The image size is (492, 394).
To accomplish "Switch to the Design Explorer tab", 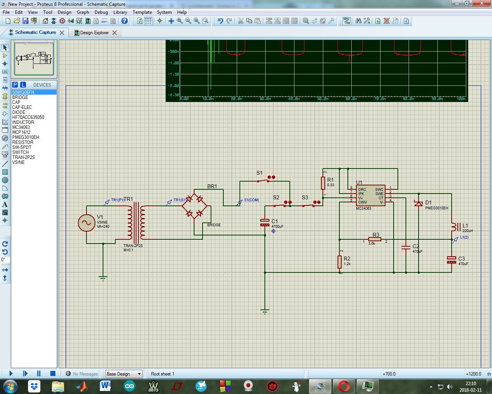I will [95, 33].
